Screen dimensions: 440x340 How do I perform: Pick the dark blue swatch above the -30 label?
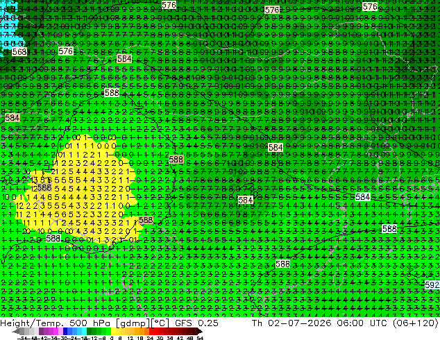pyautogui.click(x=65, y=331)
